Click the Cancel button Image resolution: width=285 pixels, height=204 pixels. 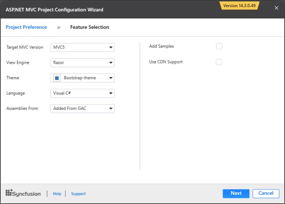click(x=266, y=193)
